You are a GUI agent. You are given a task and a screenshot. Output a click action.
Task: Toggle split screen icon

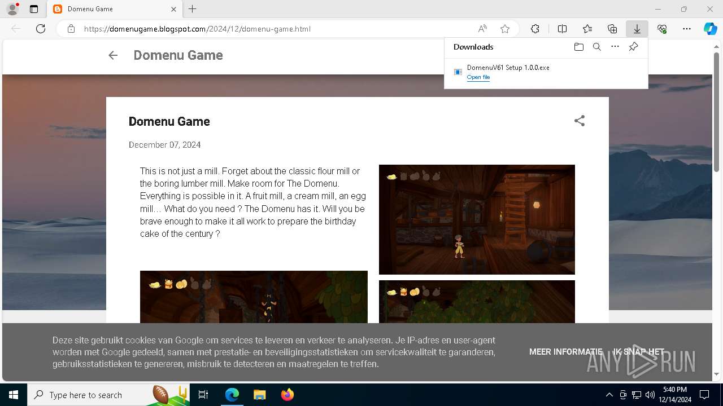click(x=563, y=29)
